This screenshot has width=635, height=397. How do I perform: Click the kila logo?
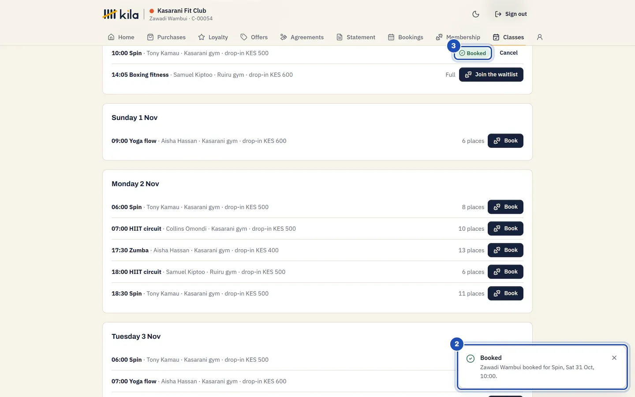tap(120, 14)
